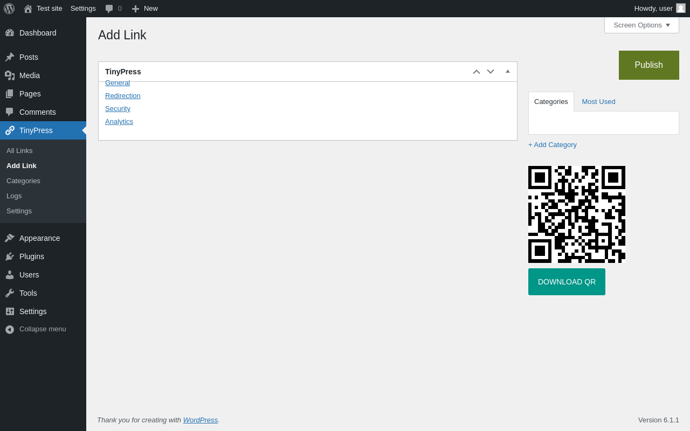The image size is (690, 431).
Task: Go to All Links submenu
Action: click(19, 150)
